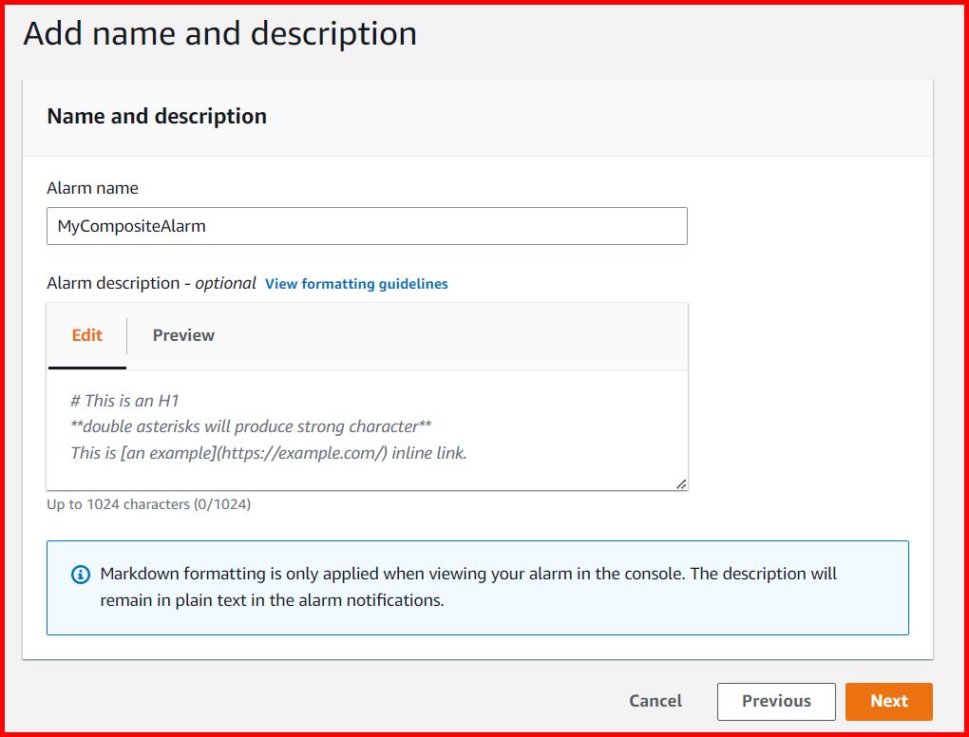Click the Markdown formatting notice text
The image size is (969, 737).
pyautogui.click(x=468, y=587)
